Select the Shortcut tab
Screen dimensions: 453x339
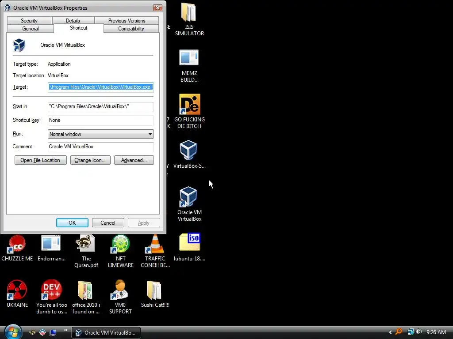click(79, 28)
